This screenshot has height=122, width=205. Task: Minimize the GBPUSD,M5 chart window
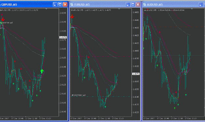coord(55,5)
